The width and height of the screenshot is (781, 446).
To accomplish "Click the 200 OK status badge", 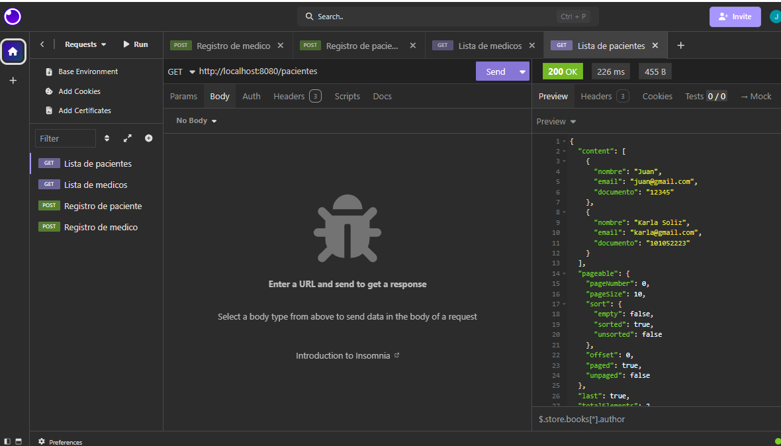I will pos(563,71).
